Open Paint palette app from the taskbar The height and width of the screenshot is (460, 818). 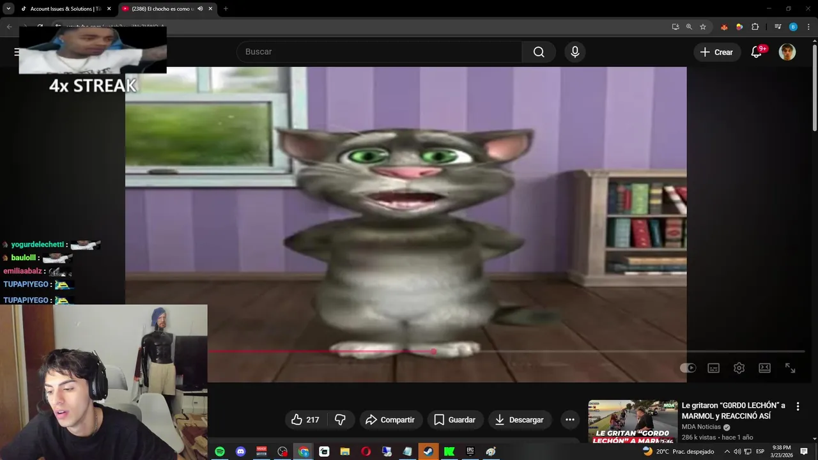(491, 452)
